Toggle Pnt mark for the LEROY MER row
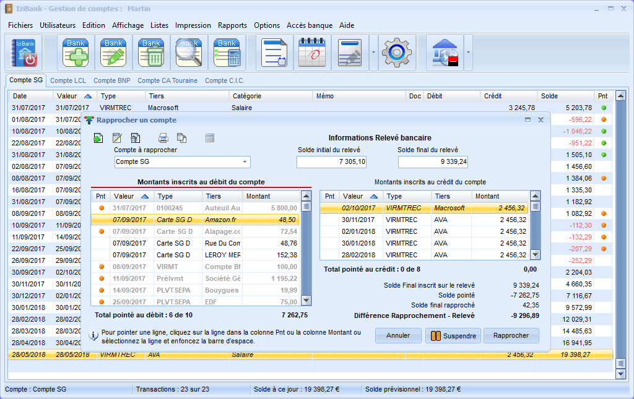The image size is (634, 399). point(102,255)
